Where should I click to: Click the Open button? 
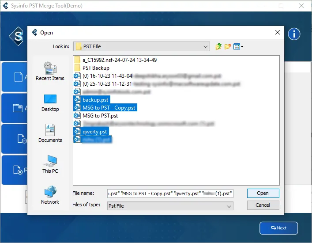[x=263, y=193]
